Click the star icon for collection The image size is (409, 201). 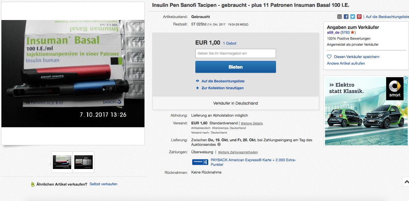point(197,88)
